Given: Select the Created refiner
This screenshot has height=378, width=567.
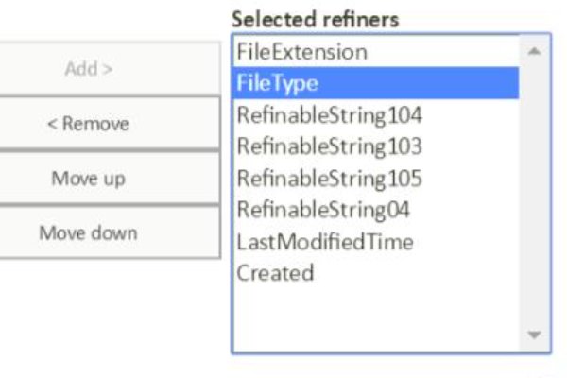Looking at the screenshot, I should [275, 273].
